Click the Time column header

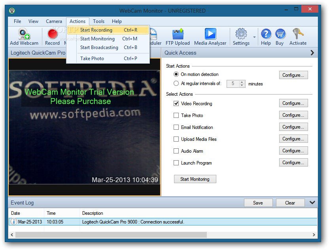[62, 213]
